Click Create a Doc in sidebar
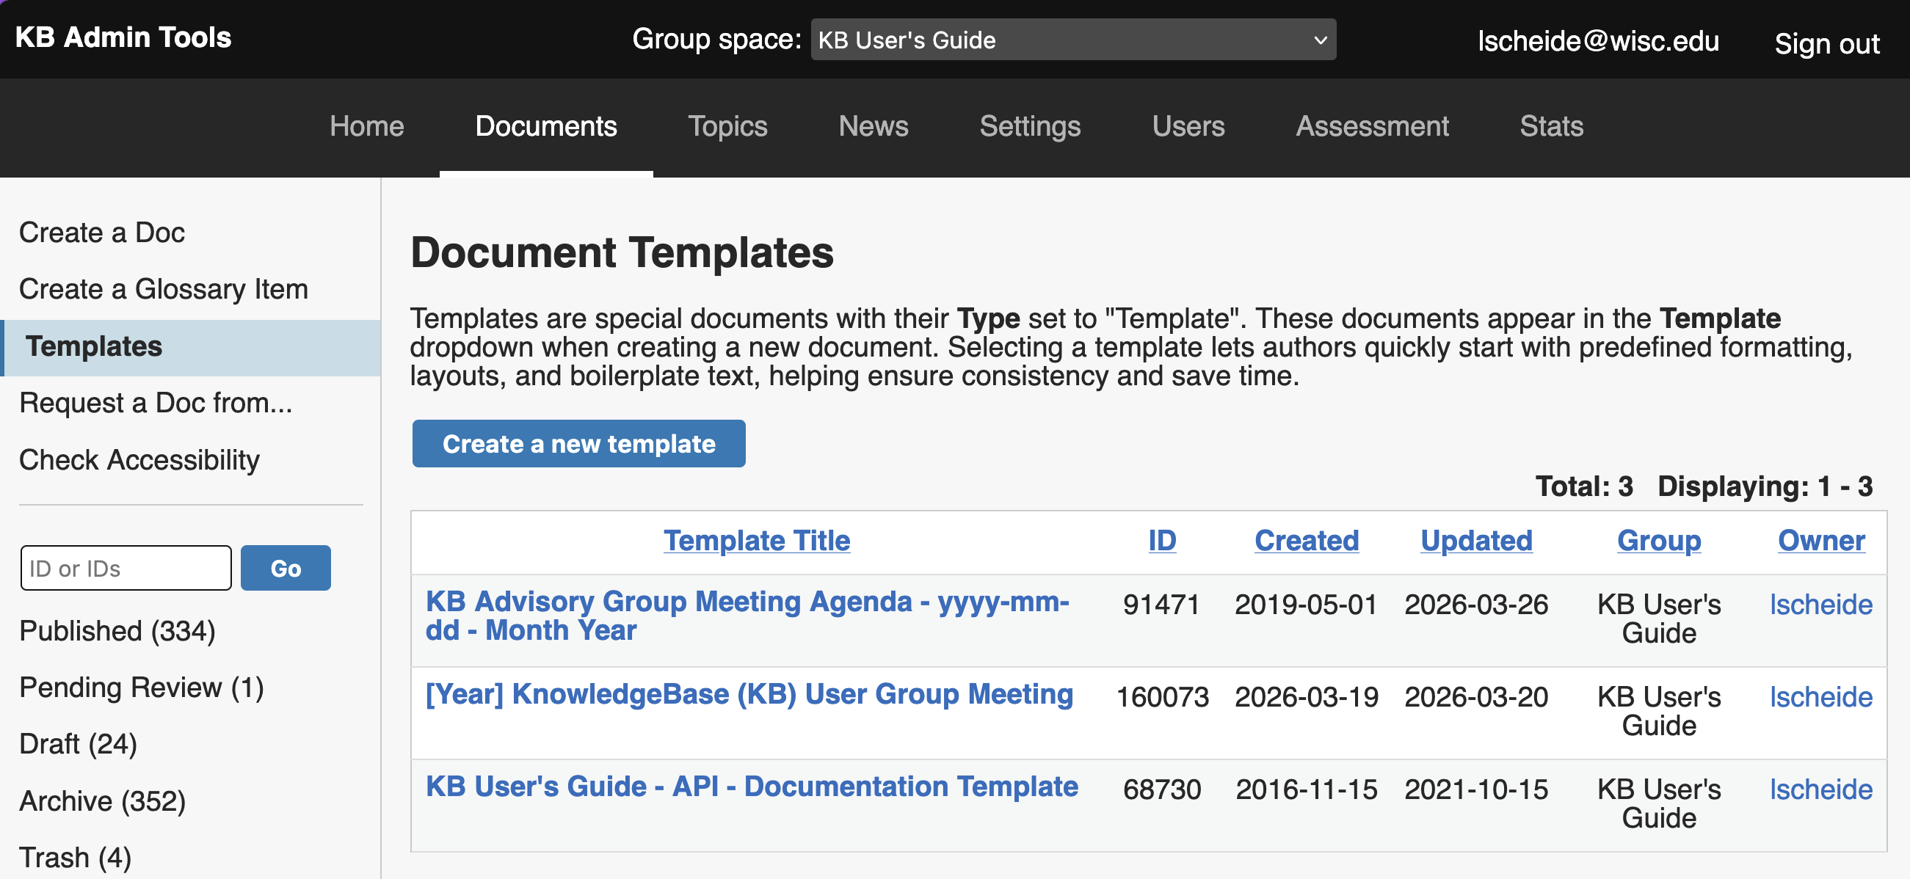The image size is (1910, 879). pyautogui.click(x=101, y=233)
